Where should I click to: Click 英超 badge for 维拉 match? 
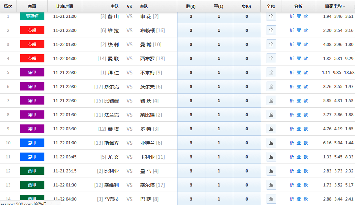pyautogui.click(x=32, y=31)
